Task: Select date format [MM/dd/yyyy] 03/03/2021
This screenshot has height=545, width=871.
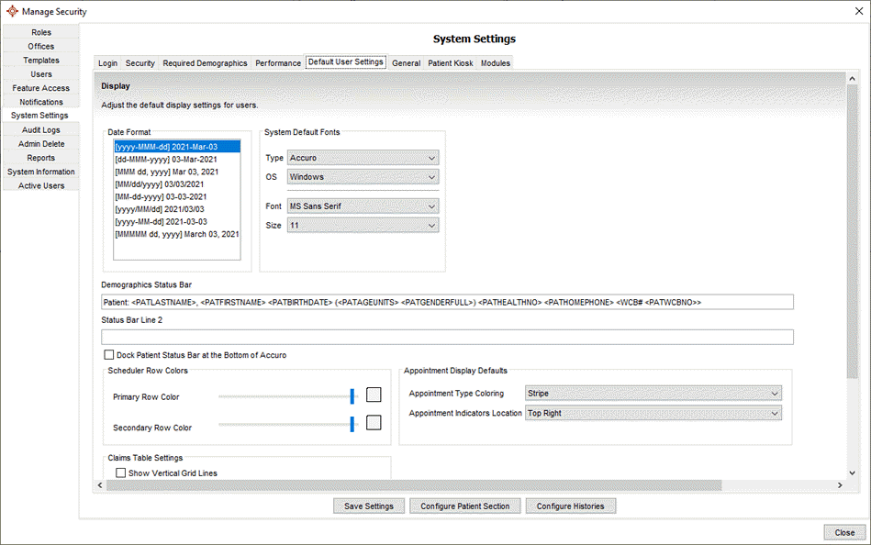Action: 177,184
